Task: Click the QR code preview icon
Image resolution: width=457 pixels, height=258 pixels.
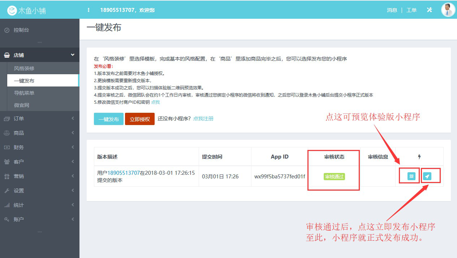Action: 409,175
